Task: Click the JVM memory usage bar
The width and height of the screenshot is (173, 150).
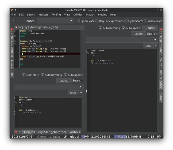Action: [96, 137]
